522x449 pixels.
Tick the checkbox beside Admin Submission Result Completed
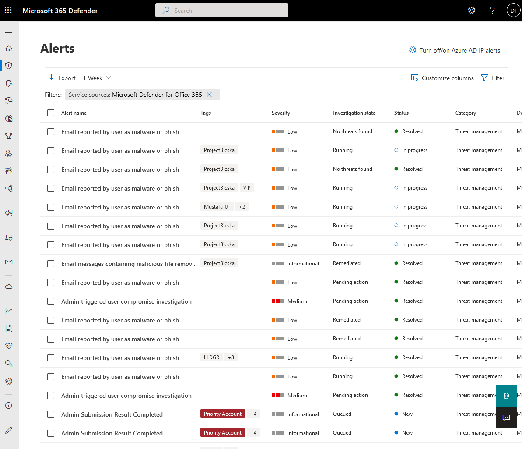pos(50,414)
